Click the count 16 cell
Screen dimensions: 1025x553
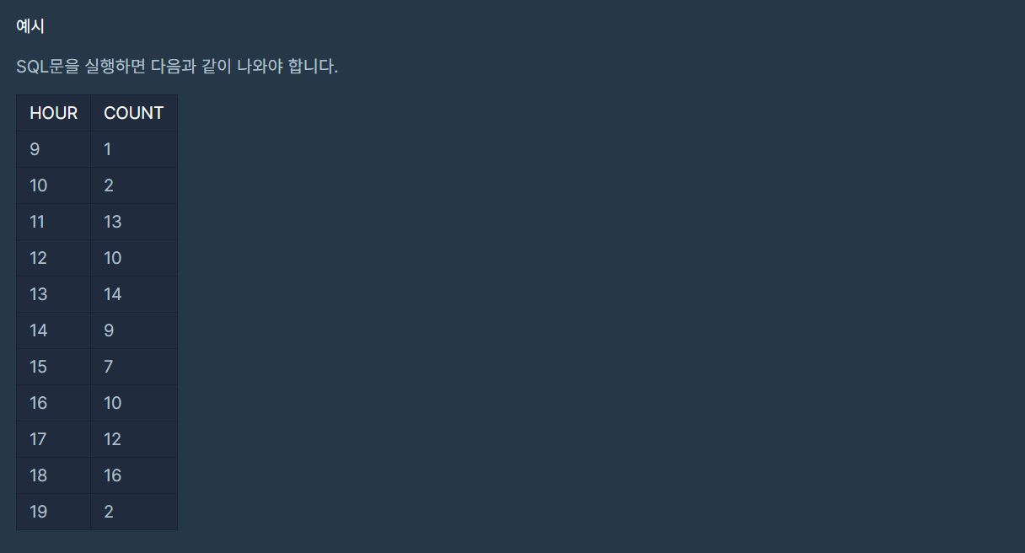pyautogui.click(x=134, y=475)
